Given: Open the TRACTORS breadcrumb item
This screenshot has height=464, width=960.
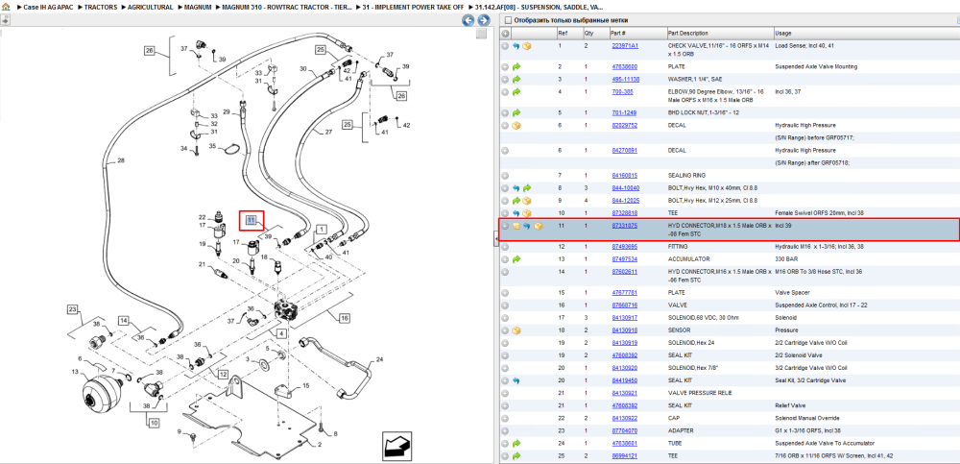Looking at the screenshot, I should [x=101, y=8].
